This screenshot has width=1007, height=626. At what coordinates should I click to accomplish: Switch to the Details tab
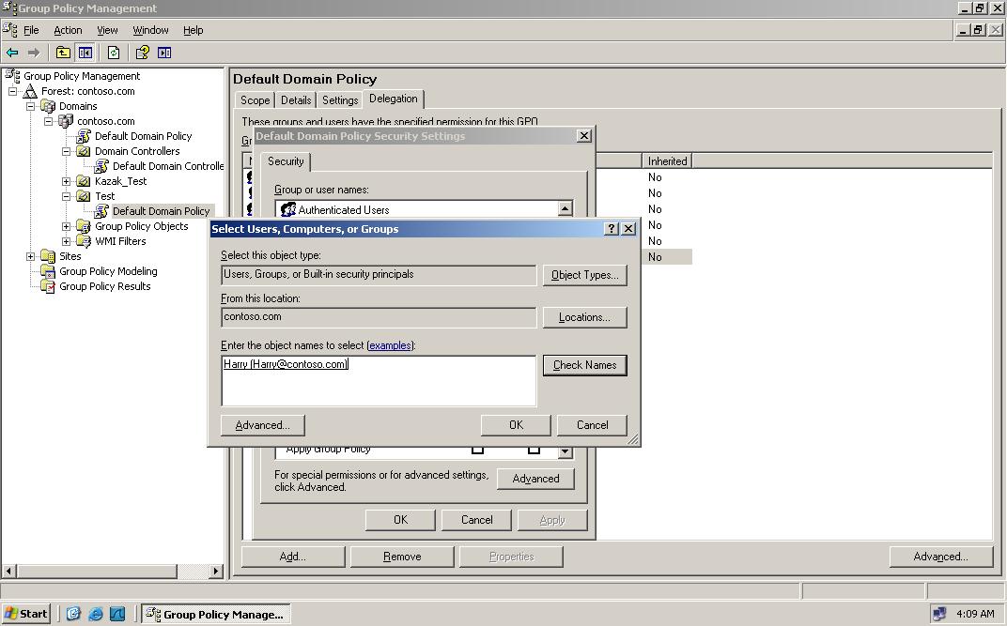(295, 100)
